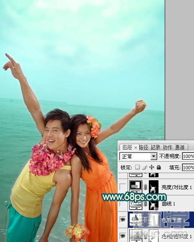
Task: Click the link icon on 亮度/对比度 1
Action: 145,187
